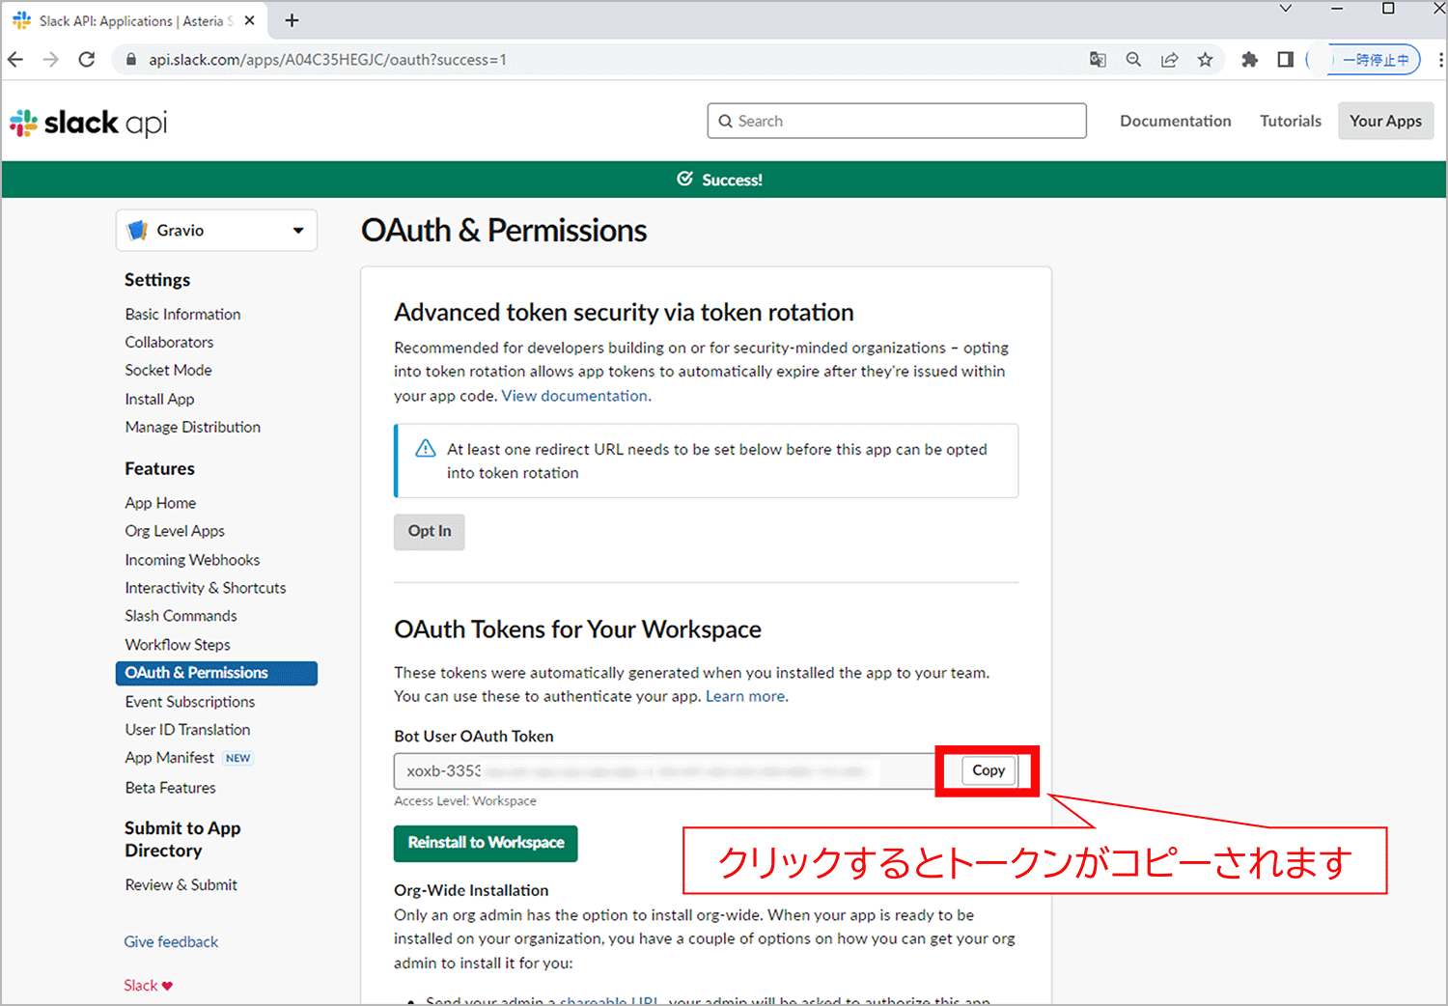Click the address bar URL
This screenshot has width=1448, height=1006.
[327, 60]
